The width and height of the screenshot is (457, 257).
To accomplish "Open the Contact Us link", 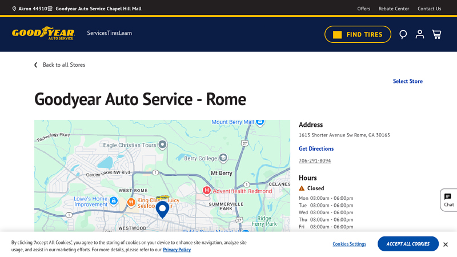I will pyautogui.click(x=430, y=9).
